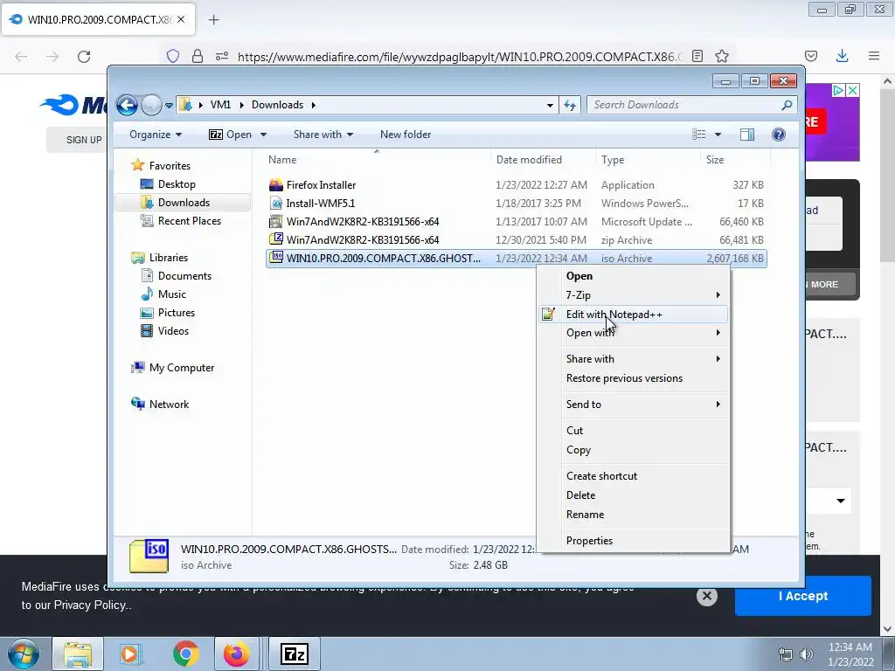The image size is (895, 671).
Task: Click the Search Downloads field
Action: point(691,105)
